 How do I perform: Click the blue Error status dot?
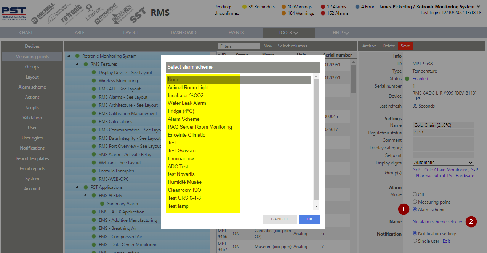(357, 7)
